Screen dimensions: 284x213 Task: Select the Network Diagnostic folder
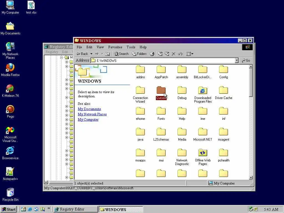point(182,157)
